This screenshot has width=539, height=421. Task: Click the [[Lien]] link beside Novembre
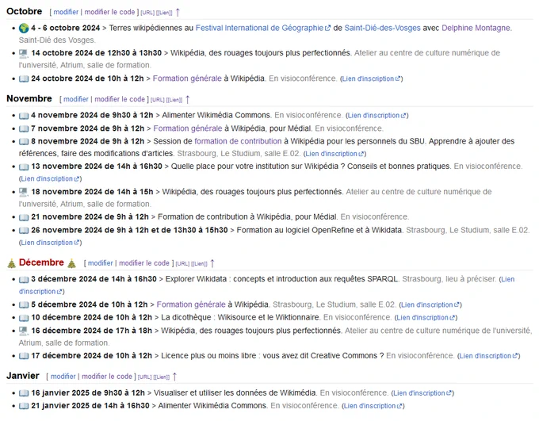[x=174, y=100]
